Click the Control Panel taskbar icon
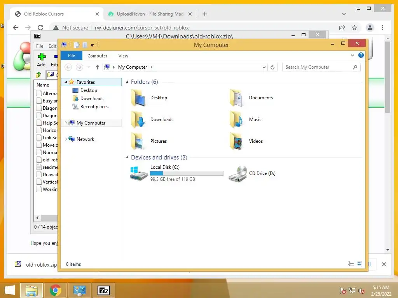The height and width of the screenshot is (298, 398). 80,290
